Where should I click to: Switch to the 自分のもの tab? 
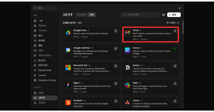(x=82, y=15)
